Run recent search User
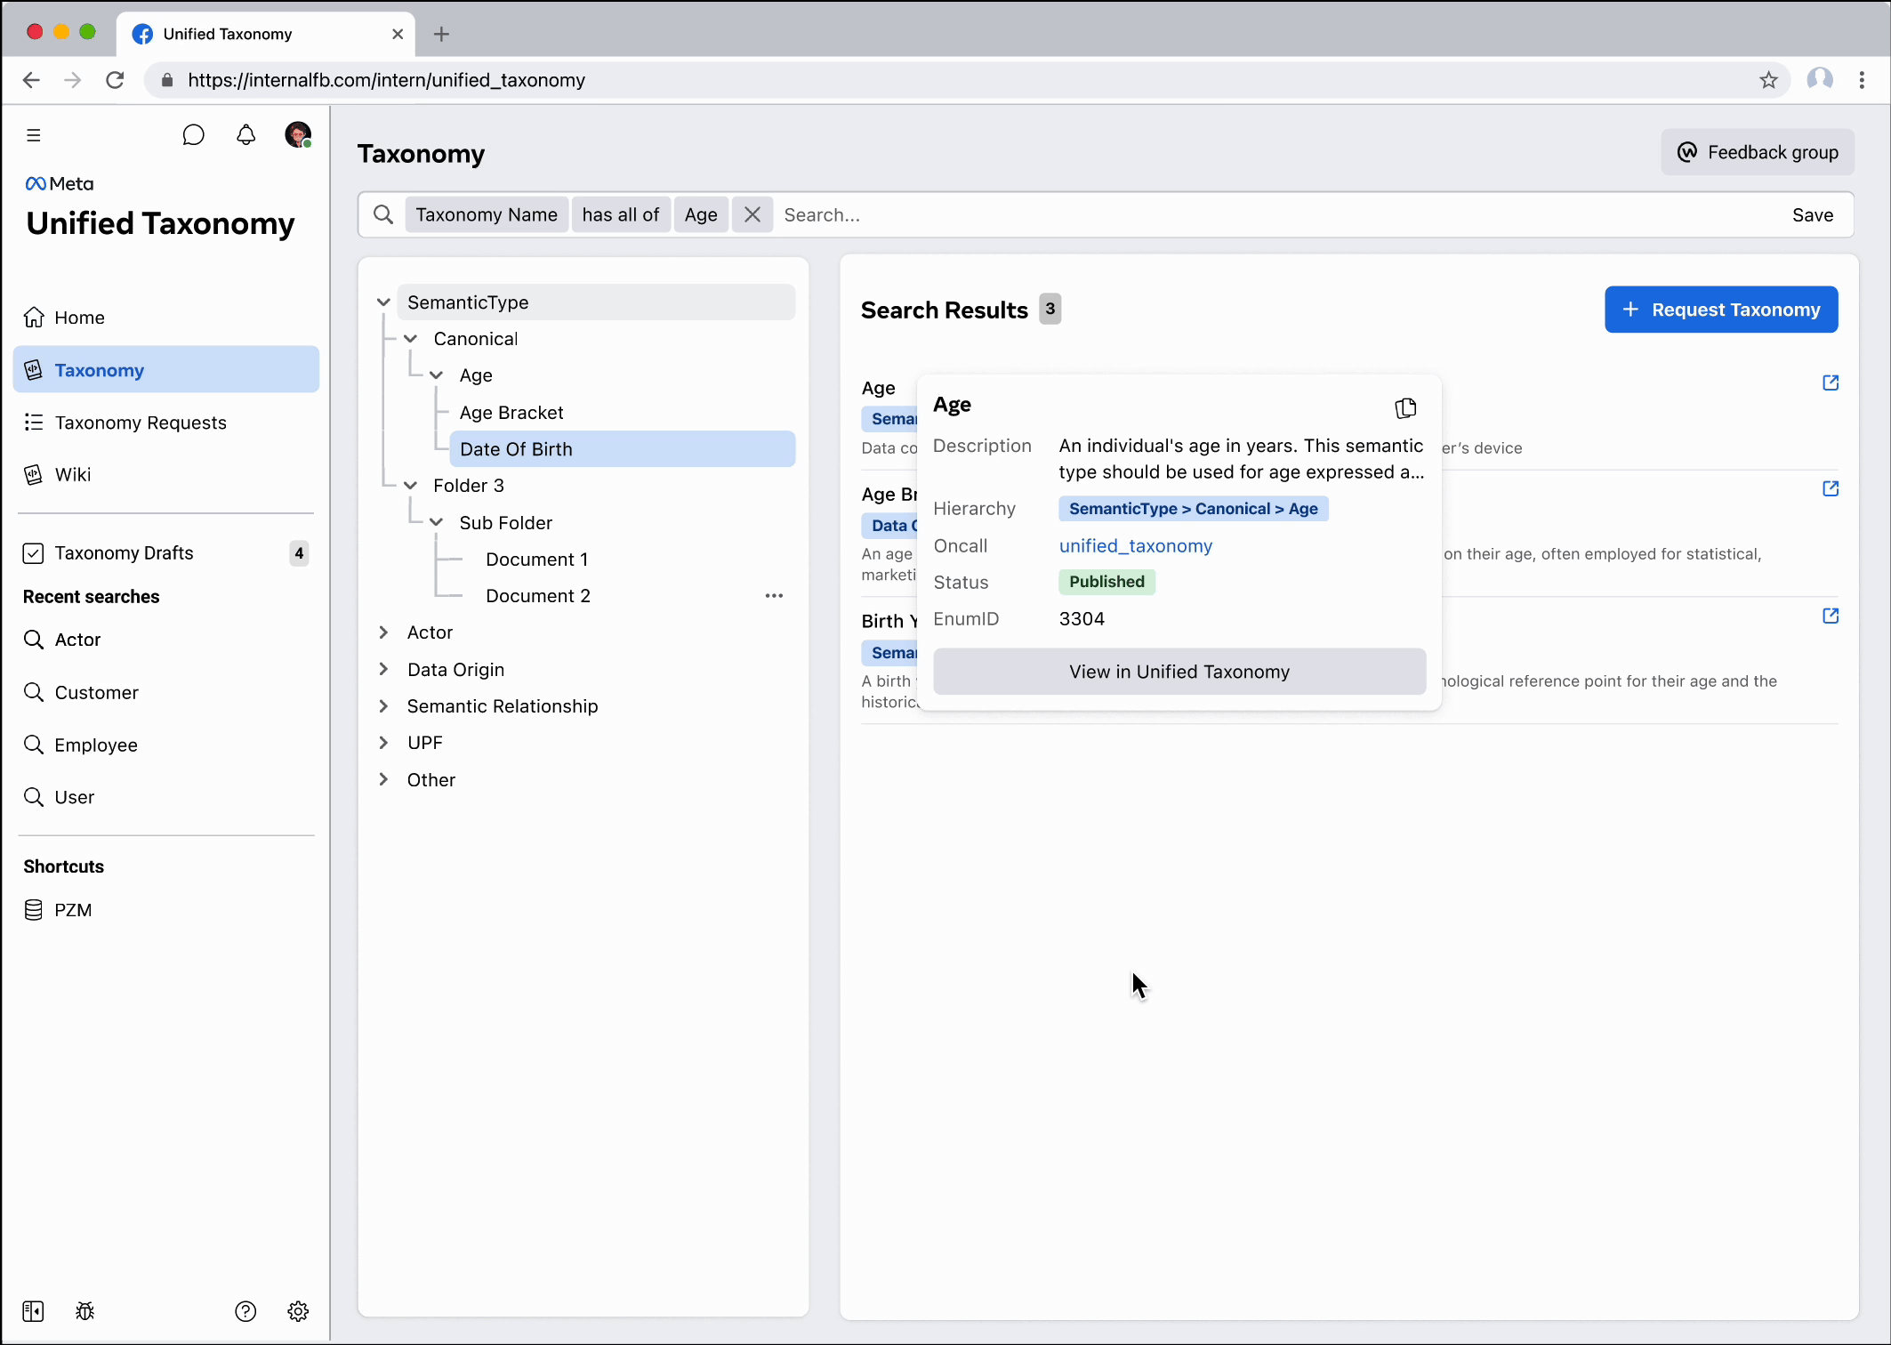Screen dimensions: 1891x1345 165,797
